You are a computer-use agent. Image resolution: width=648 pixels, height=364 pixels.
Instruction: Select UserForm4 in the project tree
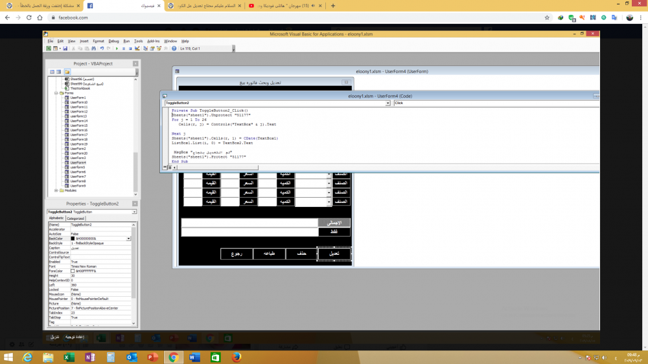(x=78, y=162)
